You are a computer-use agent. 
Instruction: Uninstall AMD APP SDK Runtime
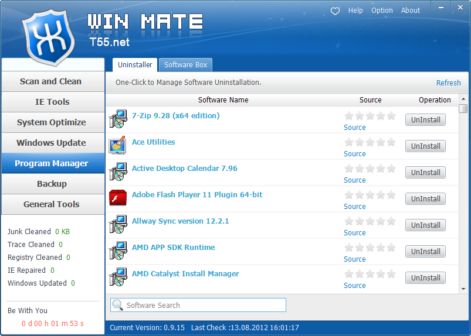pyautogui.click(x=425, y=252)
